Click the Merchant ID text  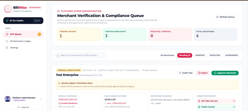(x=111, y=70)
